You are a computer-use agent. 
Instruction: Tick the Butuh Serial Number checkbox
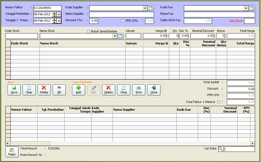pyautogui.click(x=89, y=31)
